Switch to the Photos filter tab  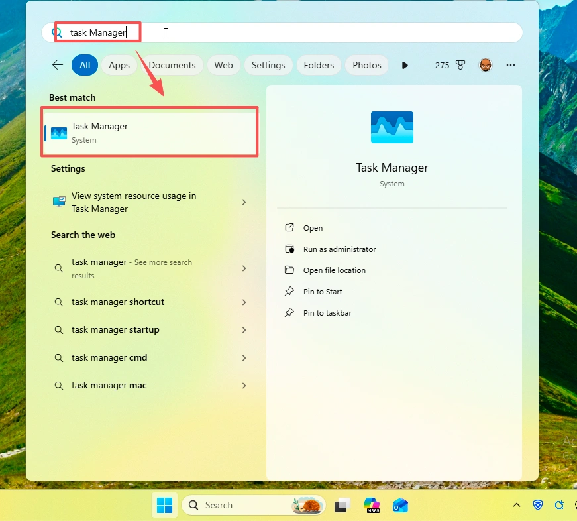coord(367,65)
